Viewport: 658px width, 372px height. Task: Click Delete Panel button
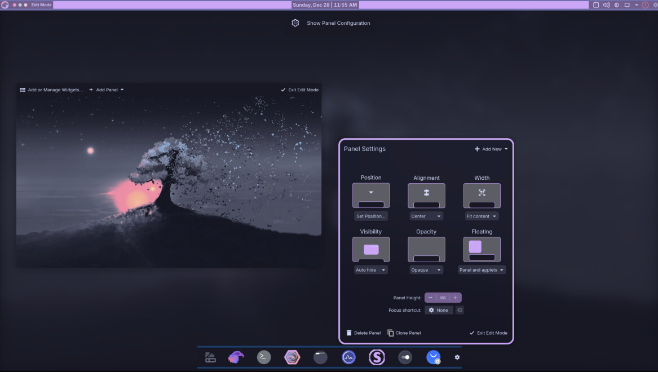pyautogui.click(x=364, y=333)
